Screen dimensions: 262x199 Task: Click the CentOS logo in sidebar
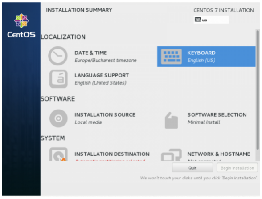coord(21,25)
